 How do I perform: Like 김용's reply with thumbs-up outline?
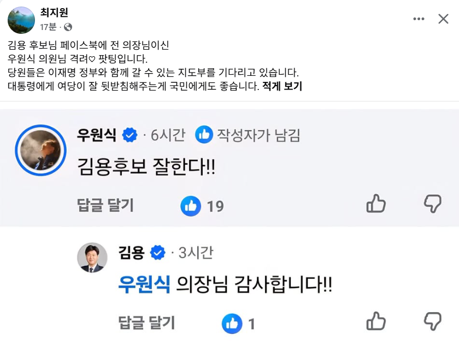[376, 321]
